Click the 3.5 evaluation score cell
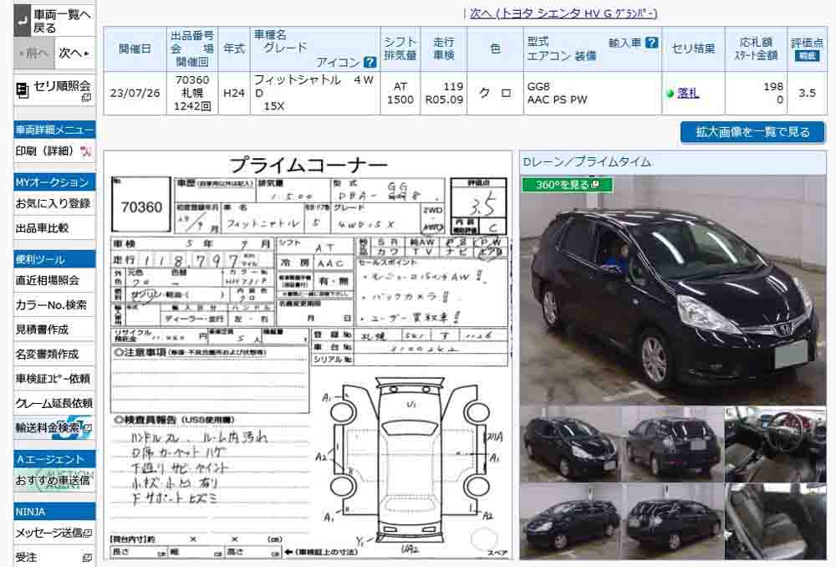This screenshot has height=567, width=836. tap(808, 94)
